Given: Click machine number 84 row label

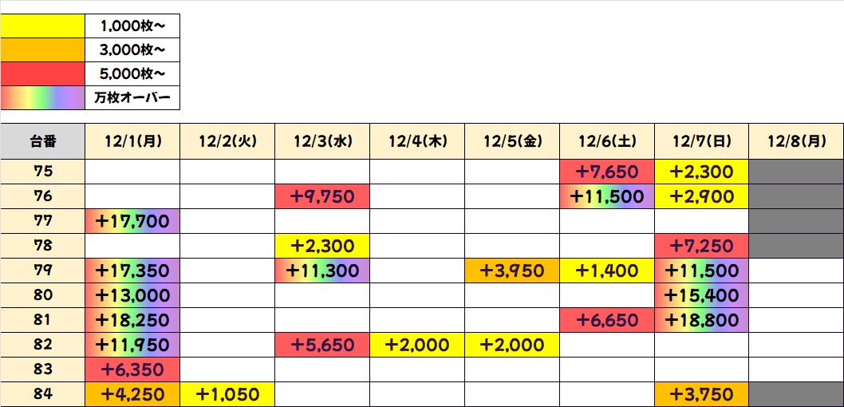Looking at the screenshot, I should point(42,394).
